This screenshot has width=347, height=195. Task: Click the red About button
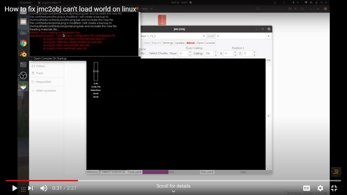click(191, 43)
